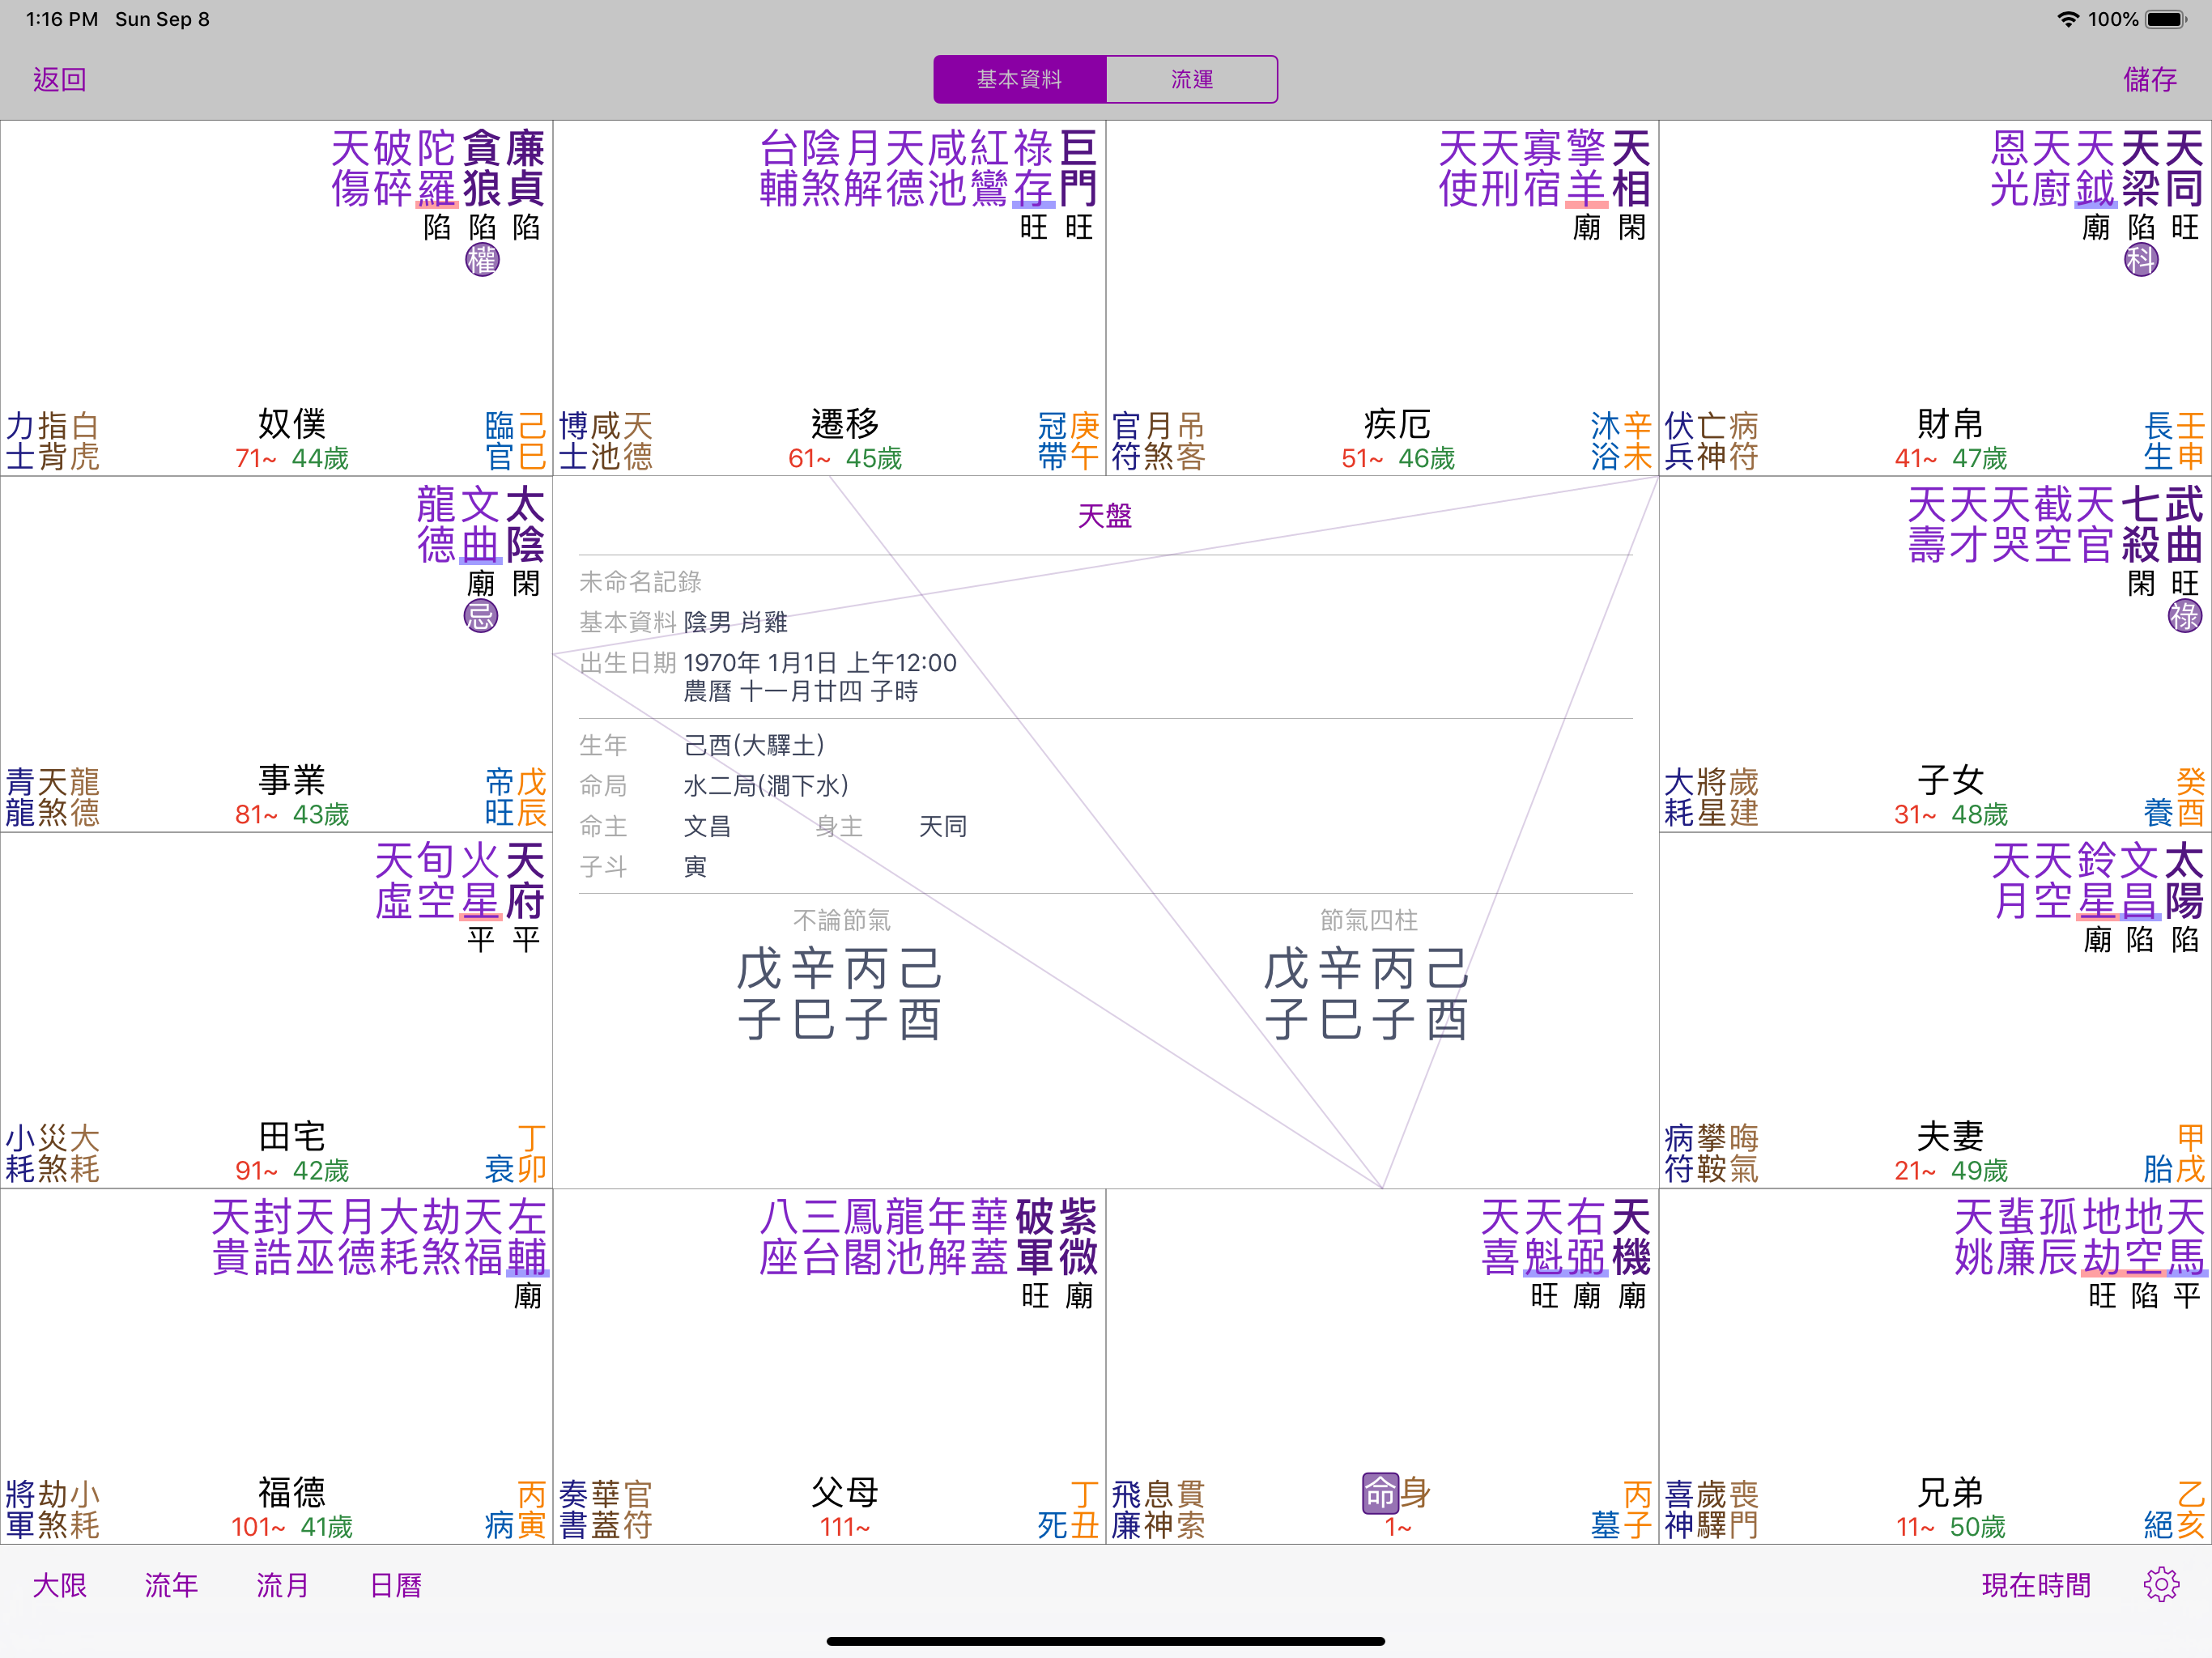The image size is (2212, 1658).
Task: Open the 流月 option
Action: (x=283, y=1585)
